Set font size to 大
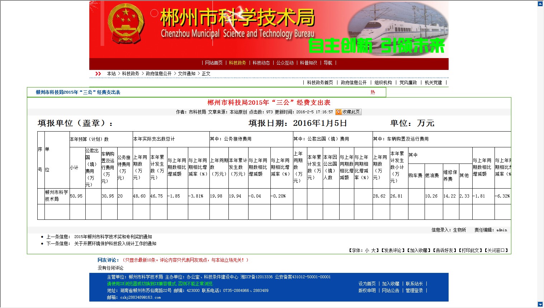This screenshot has height=308, width=544. click(x=373, y=250)
